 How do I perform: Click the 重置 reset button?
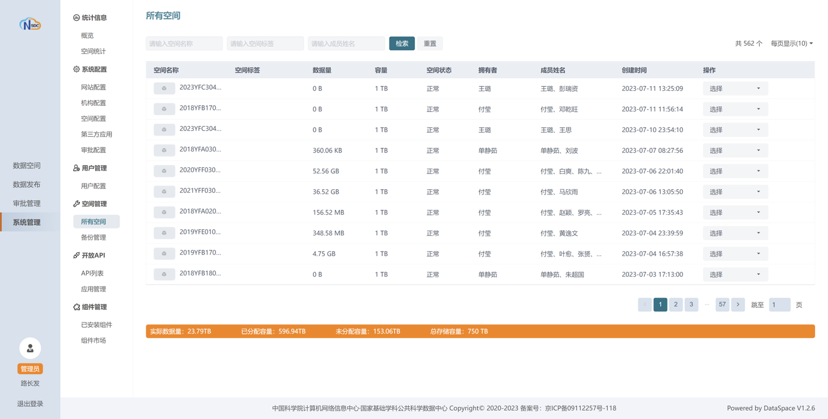pos(430,44)
